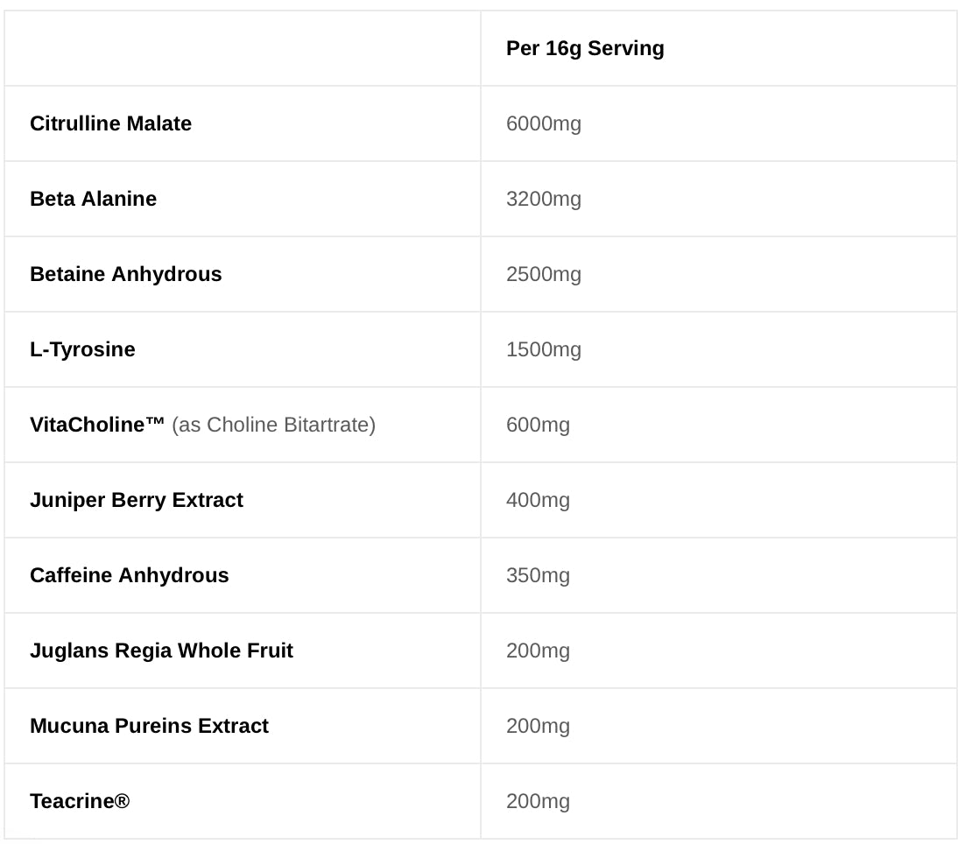Click the Teacrine® ingredient name
The height and width of the screenshot is (844, 965).
tap(80, 801)
